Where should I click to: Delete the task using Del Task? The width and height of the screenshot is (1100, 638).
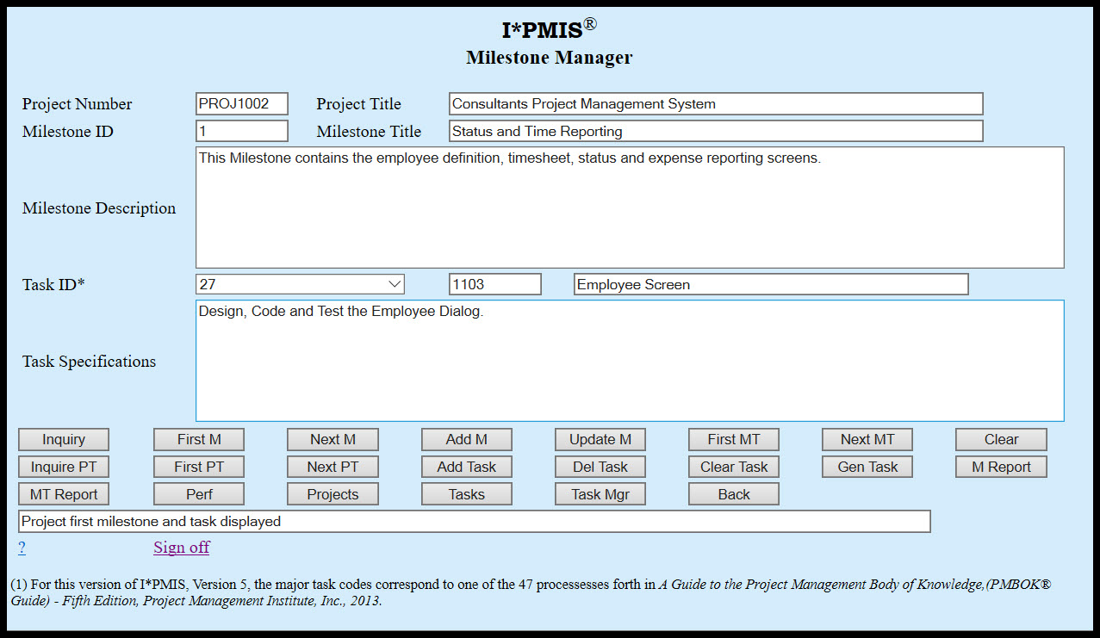click(x=600, y=467)
